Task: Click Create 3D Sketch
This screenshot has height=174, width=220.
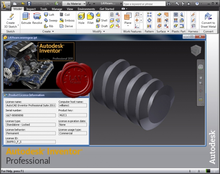Action: [x=11, y=20]
